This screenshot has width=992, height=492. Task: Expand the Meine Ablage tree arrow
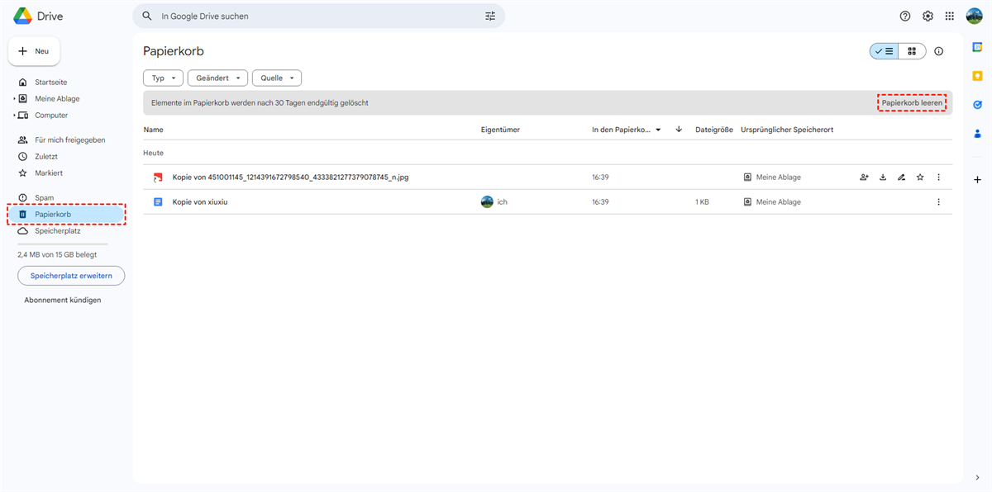(x=14, y=99)
